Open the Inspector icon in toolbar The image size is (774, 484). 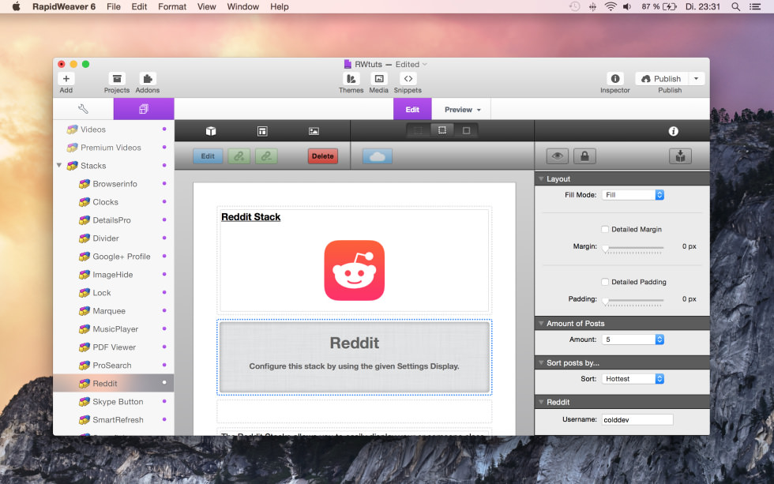[615, 79]
